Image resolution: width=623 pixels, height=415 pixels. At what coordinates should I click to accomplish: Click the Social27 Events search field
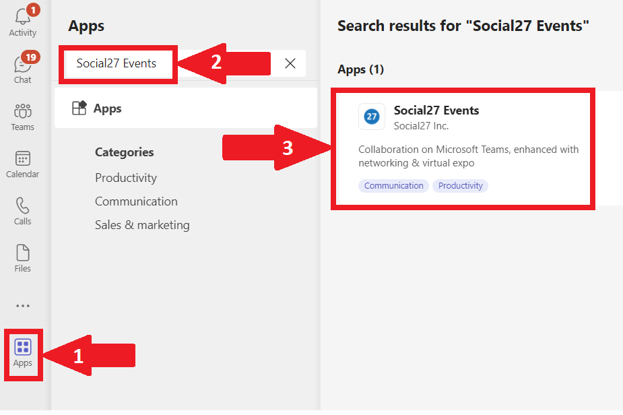click(x=117, y=63)
